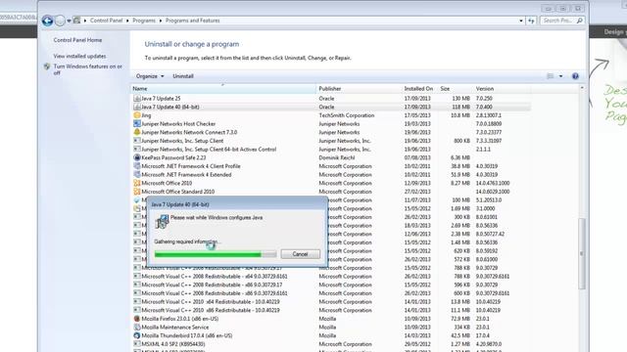Click the Back navigation arrow button

pyautogui.click(x=48, y=21)
